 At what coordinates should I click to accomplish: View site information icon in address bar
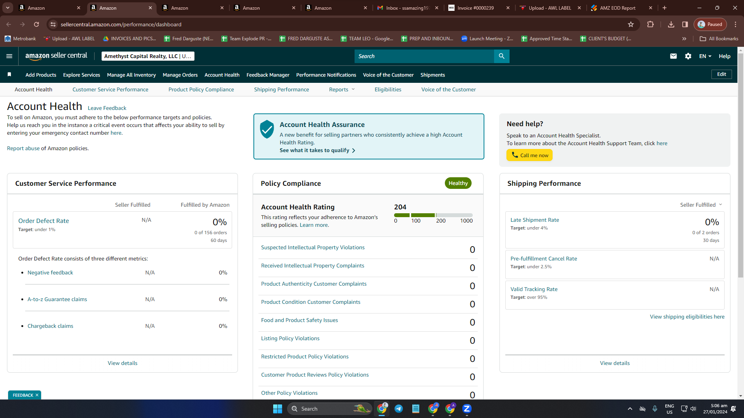[53, 24]
